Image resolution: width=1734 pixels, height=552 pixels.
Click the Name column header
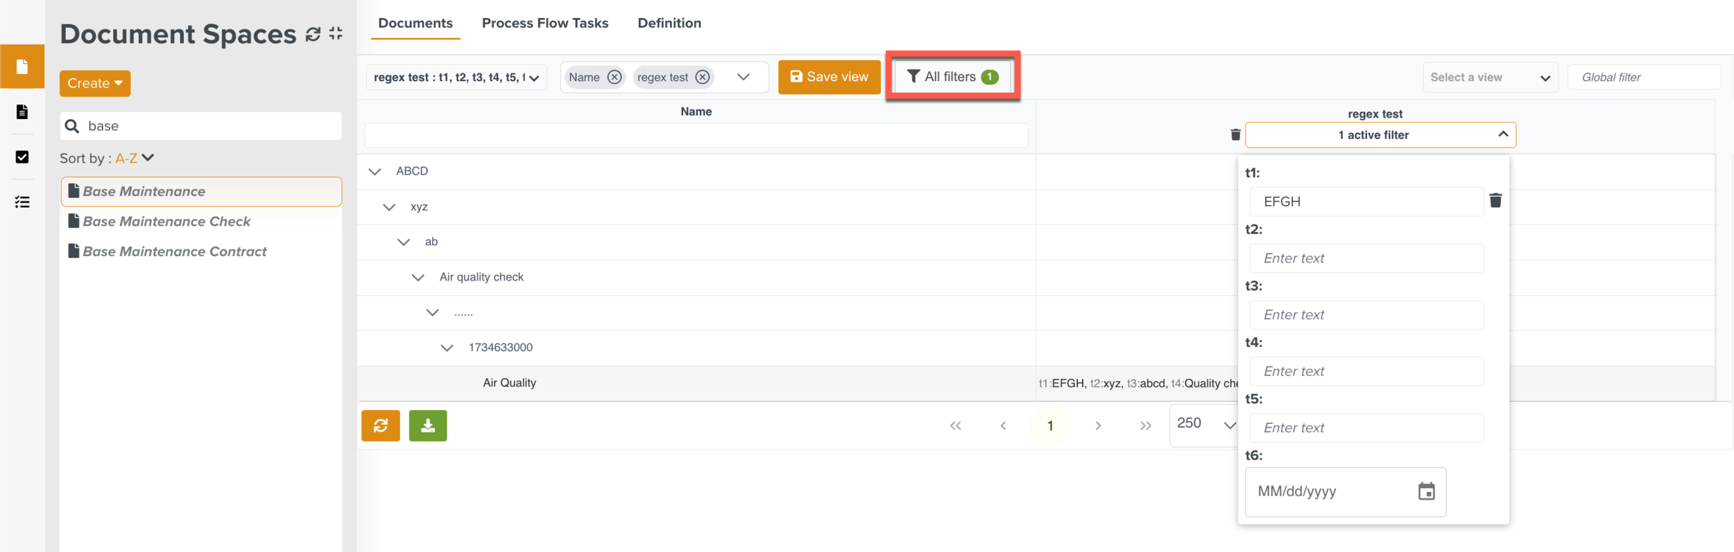pyautogui.click(x=696, y=112)
